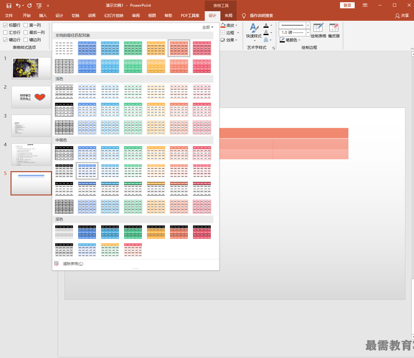Choose the black grid table style in best match
Image resolution: width=414 pixels, height=358 pixels.
pos(64,66)
